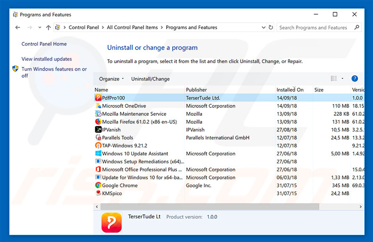
Task: Expand the address bar history dropdown
Action: 263,28
